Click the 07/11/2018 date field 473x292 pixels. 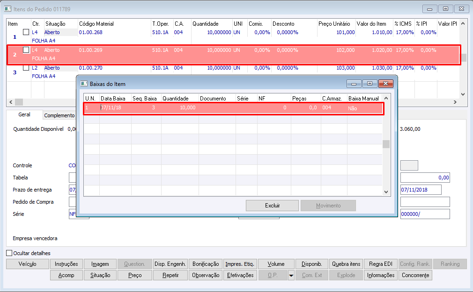(x=421, y=190)
